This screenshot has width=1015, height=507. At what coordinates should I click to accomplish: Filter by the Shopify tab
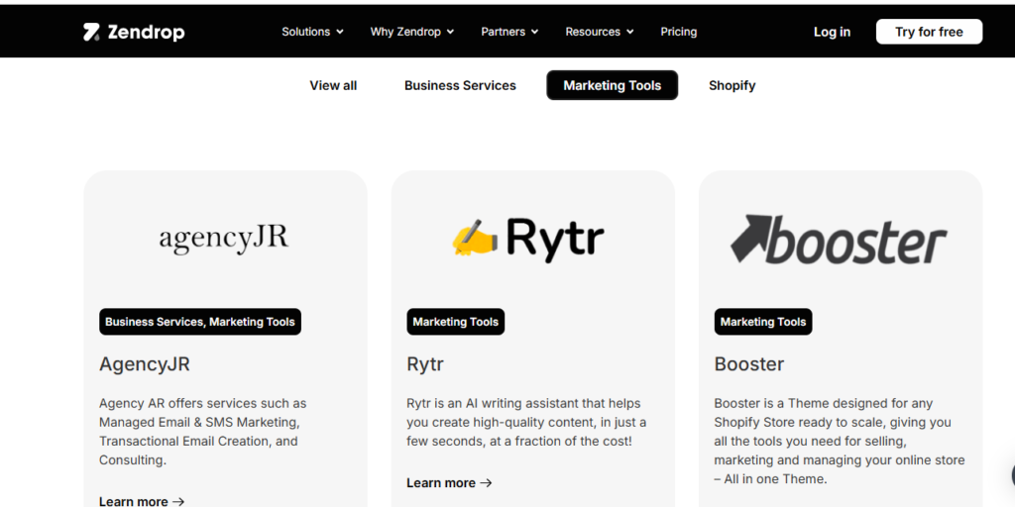[733, 85]
